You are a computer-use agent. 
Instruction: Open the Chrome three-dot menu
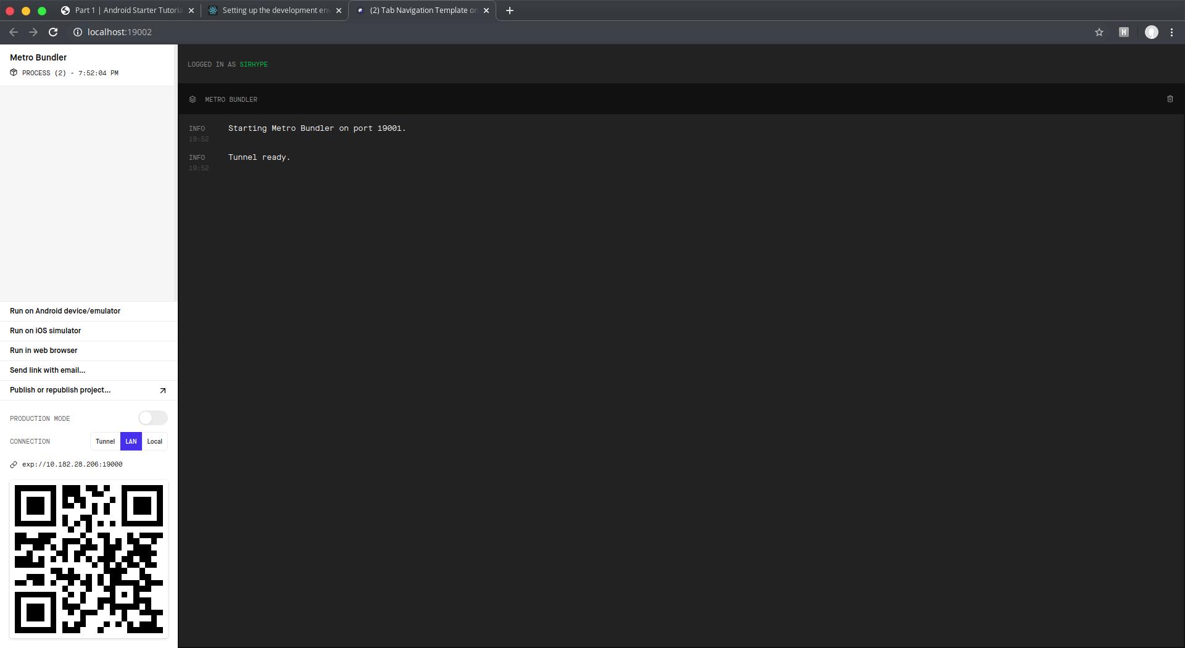pyautogui.click(x=1172, y=32)
